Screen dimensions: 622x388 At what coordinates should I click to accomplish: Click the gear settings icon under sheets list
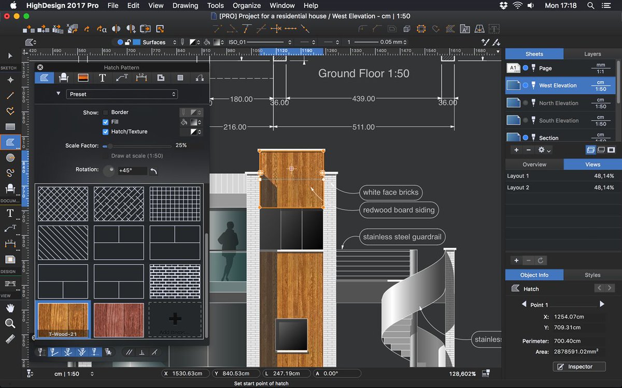point(544,150)
